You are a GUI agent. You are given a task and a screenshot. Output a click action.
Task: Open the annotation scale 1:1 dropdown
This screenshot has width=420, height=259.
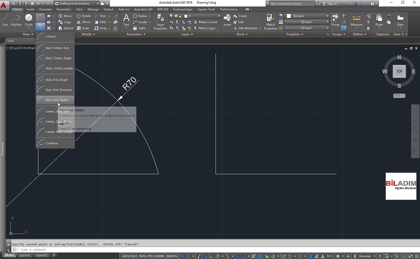tap(330, 256)
